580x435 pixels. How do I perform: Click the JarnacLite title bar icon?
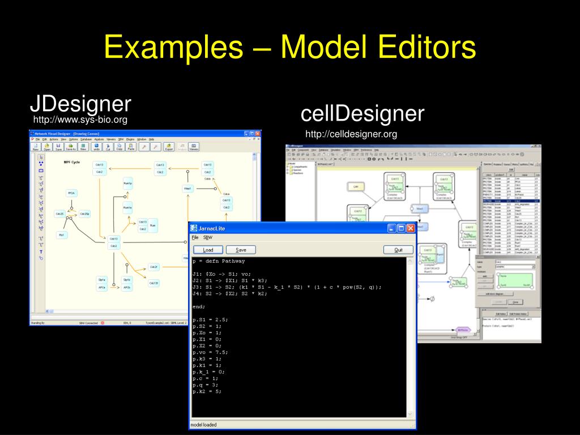[x=194, y=228]
